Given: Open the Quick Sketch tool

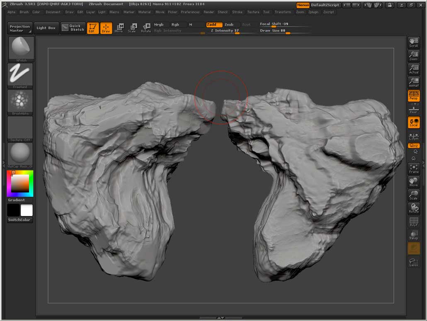Looking at the screenshot, I should [x=73, y=28].
